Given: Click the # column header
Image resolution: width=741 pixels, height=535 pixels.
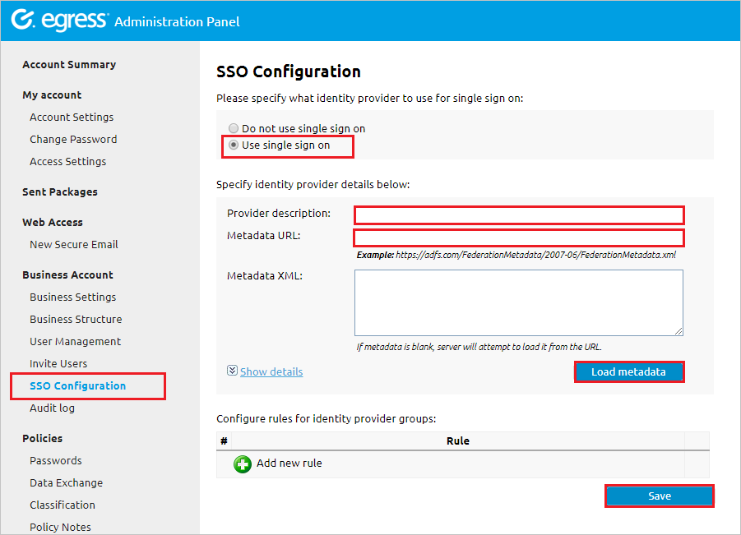Looking at the screenshot, I should [x=224, y=441].
